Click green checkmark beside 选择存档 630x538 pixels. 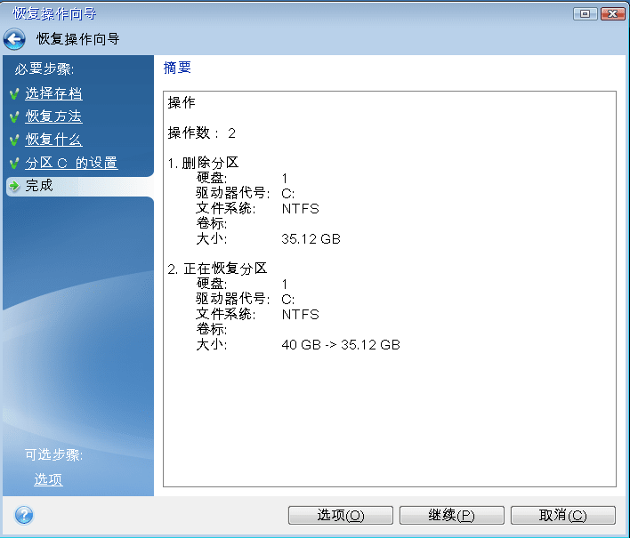click(x=14, y=93)
